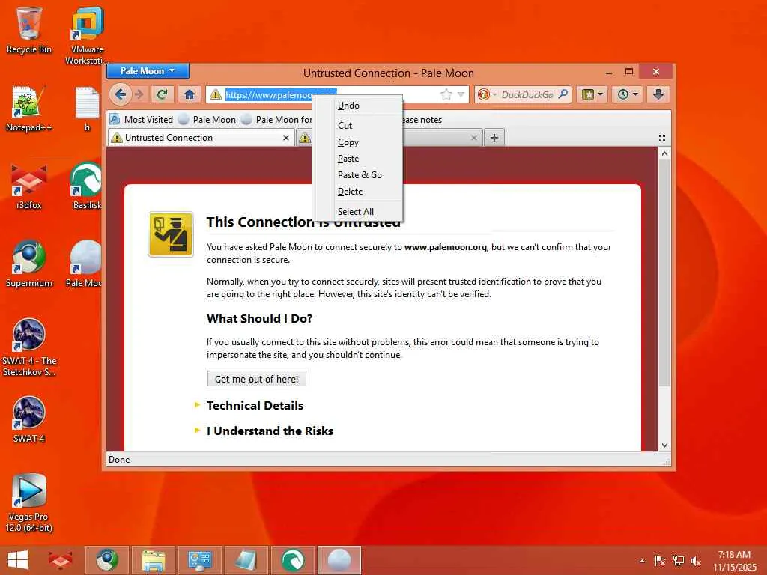
Task: Click the scroll up arrow
Action: pyautogui.click(x=664, y=153)
